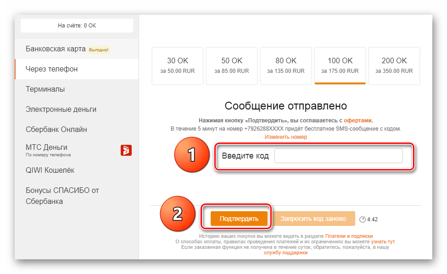The height and width of the screenshot is (274, 447).
Task: Click the Сообщение отправлено heading
Action: pyautogui.click(x=285, y=106)
